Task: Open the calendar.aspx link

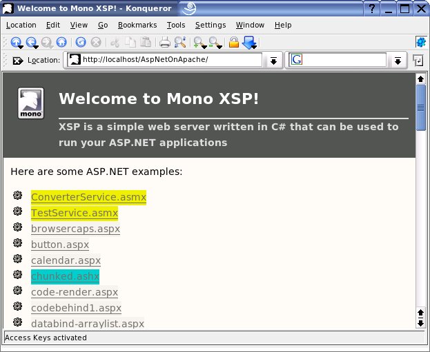Action: [x=66, y=260]
